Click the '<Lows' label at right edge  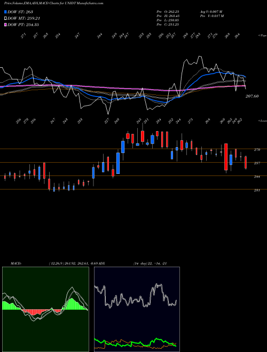tap(262, 121)
